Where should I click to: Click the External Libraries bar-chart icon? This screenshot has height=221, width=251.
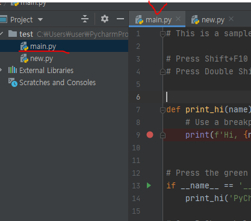(x=13, y=70)
